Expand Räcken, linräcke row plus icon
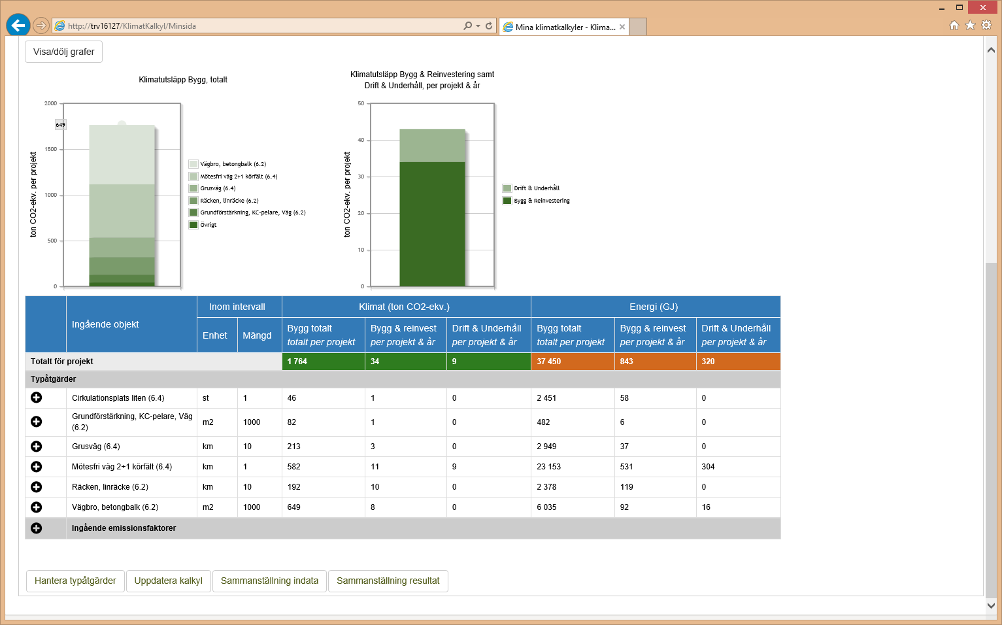 pos(37,487)
